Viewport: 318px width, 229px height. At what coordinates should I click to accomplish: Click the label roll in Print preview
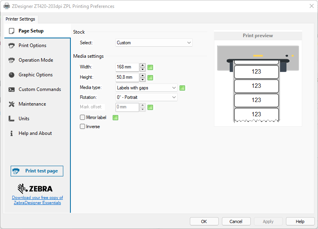click(257, 91)
